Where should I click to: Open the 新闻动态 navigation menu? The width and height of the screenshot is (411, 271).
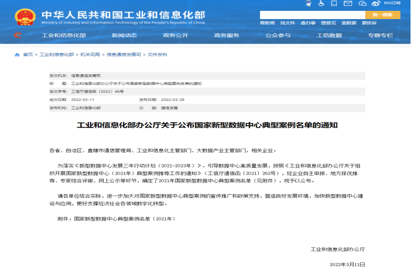(x=124, y=36)
